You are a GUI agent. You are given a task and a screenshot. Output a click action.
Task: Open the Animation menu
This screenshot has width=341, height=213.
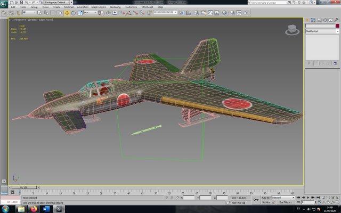(x=83, y=7)
